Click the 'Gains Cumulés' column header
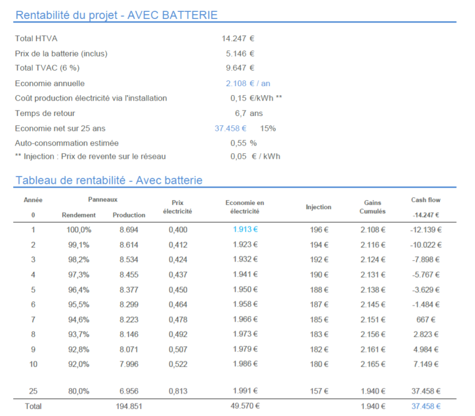This screenshot has height=416, width=475. [x=372, y=207]
